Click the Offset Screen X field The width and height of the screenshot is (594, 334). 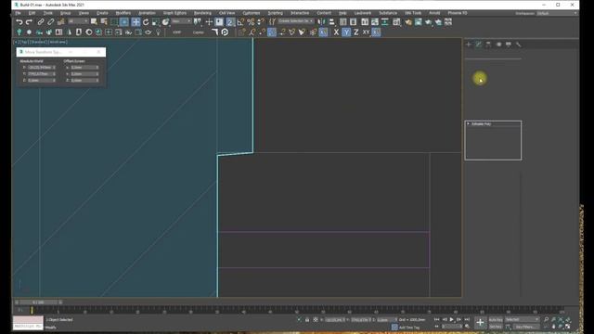(x=84, y=68)
